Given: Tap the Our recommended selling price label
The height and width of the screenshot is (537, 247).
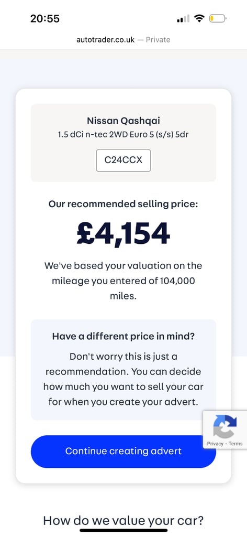Looking at the screenshot, I should (124, 205).
